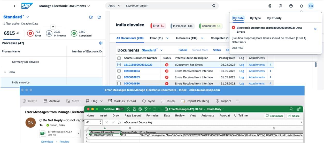Screen dimensions: 324x143
Task: Click the SAP logo home icon
Action: pos(27,6)
